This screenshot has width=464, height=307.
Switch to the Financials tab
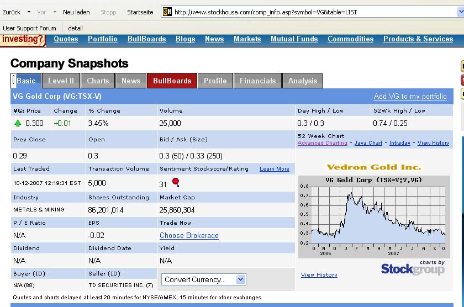pos(258,81)
